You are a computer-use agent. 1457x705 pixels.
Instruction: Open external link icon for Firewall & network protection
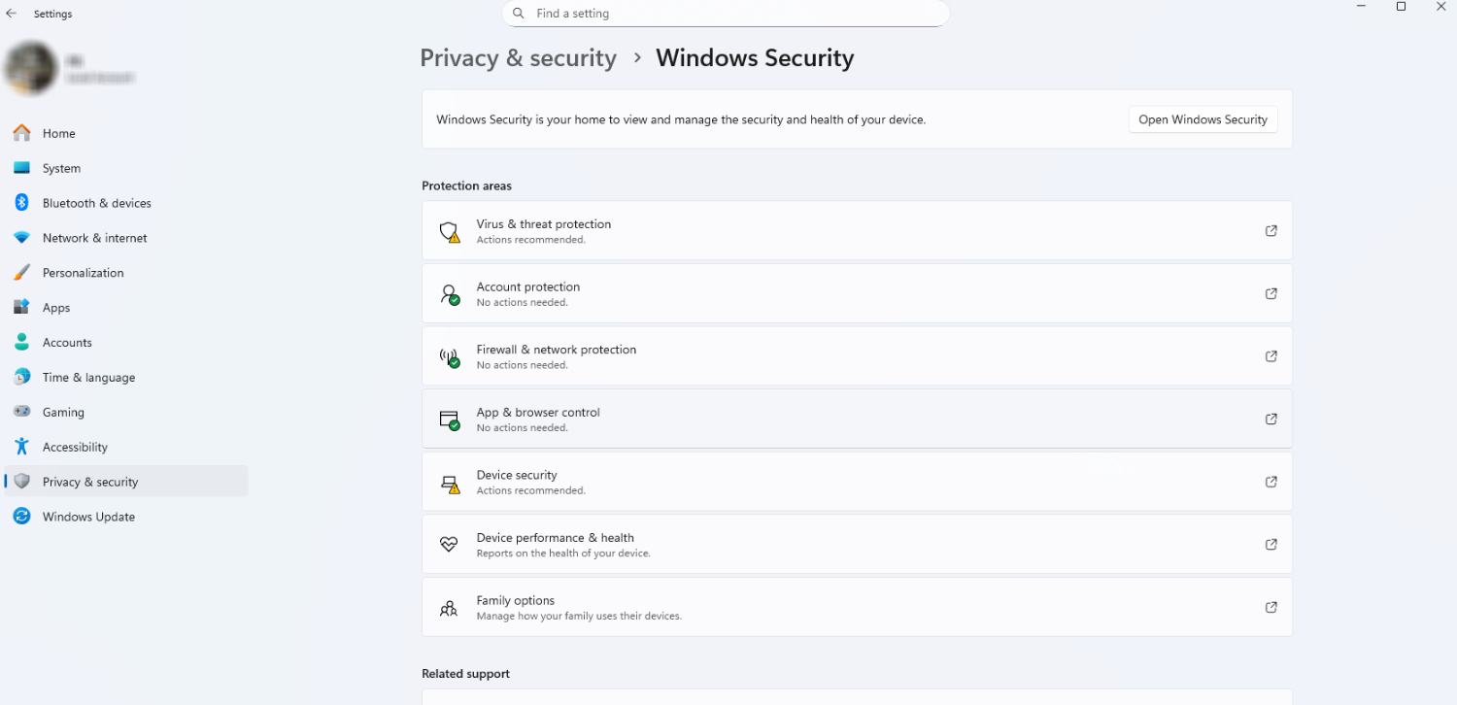click(x=1271, y=356)
